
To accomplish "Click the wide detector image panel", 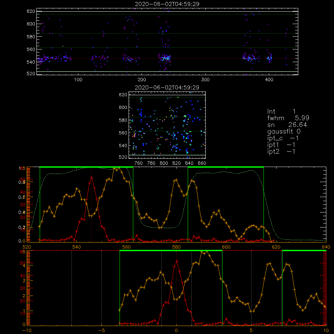I will coord(167,41).
